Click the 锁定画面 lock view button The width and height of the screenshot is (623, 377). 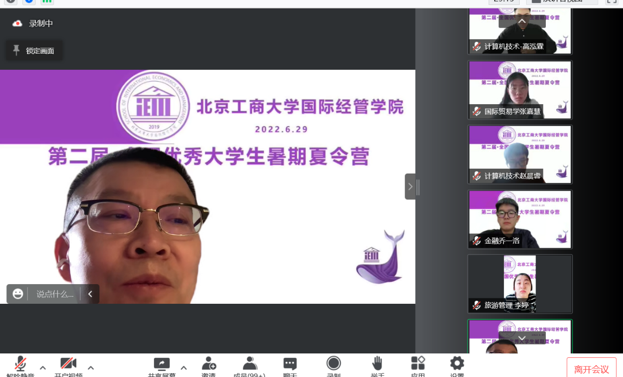click(34, 51)
